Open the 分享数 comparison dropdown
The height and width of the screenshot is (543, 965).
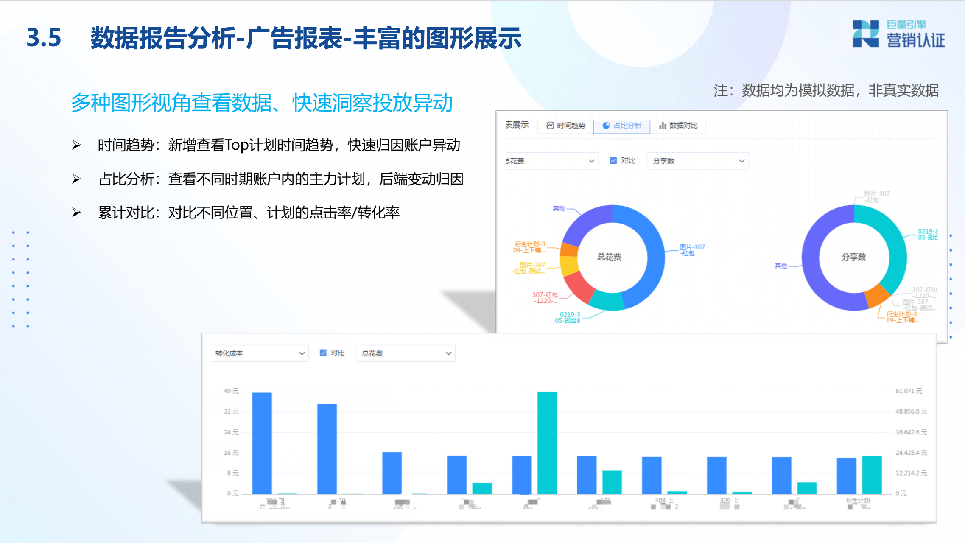tap(697, 161)
